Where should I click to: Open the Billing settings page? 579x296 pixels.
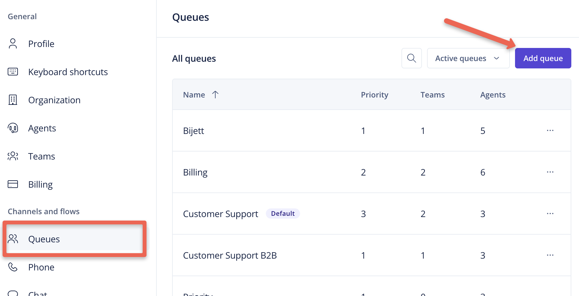40,184
